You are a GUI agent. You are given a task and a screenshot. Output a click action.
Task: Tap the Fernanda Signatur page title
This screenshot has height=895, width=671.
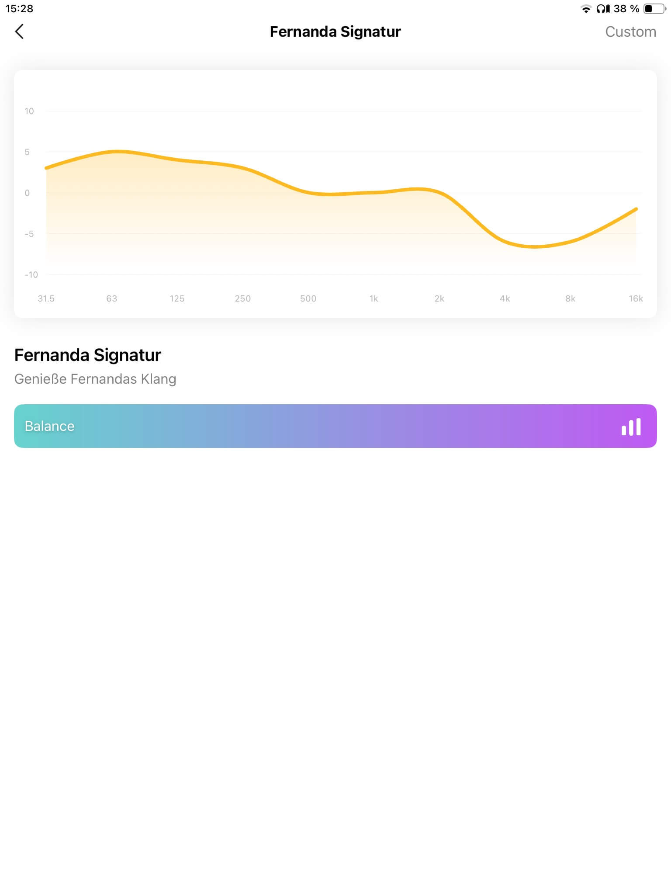335,32
